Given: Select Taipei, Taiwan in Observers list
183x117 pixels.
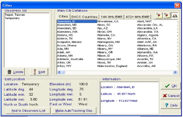Looking at the screenshot, I should tap(15, 15).
